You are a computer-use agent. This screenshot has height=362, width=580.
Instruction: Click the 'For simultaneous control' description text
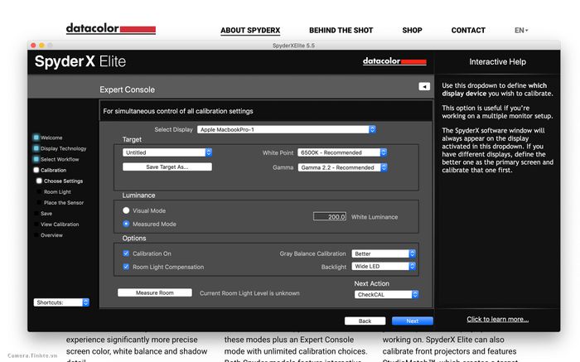click(178, 111)
